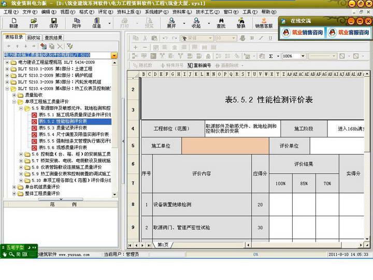Open the catalog standard selection dropdown arrow
373x280 pixels.
click(x=114, y=55)
